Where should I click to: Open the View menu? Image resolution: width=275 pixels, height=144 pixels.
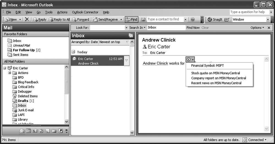pos(29,12)
